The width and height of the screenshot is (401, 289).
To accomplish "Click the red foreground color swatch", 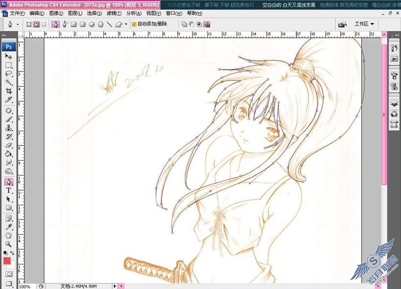I will point(7,261).
